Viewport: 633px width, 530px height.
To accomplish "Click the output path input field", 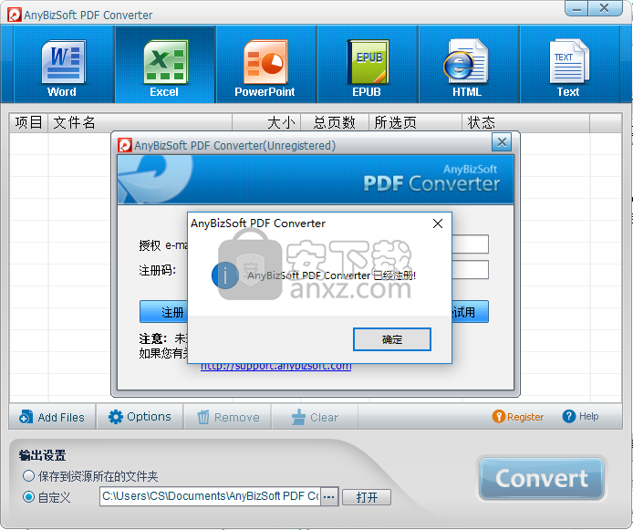I will tap(210, 496).
